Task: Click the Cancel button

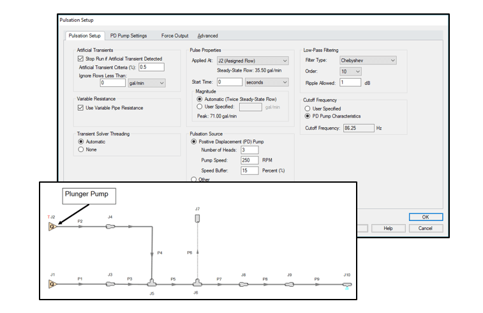Action: point(426,228)
